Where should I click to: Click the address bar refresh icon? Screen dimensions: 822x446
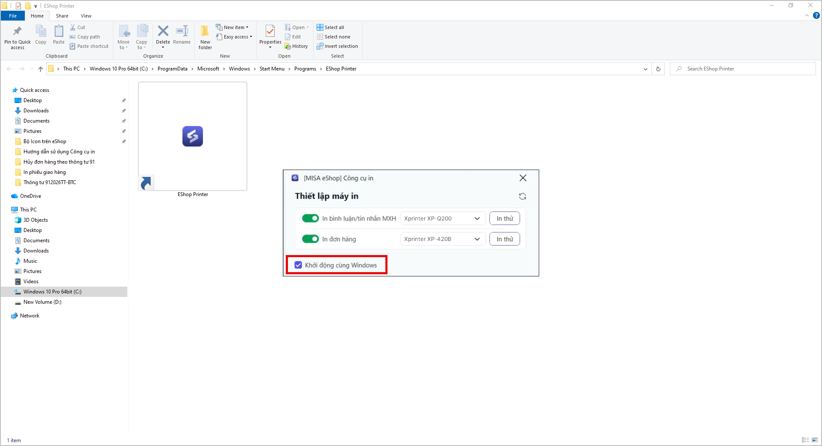[x=658, y=69]
